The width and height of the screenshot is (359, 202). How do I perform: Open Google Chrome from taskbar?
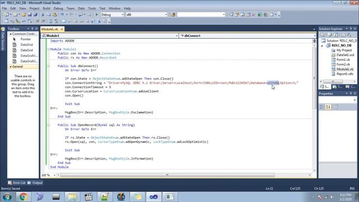[x=23, y=197]
